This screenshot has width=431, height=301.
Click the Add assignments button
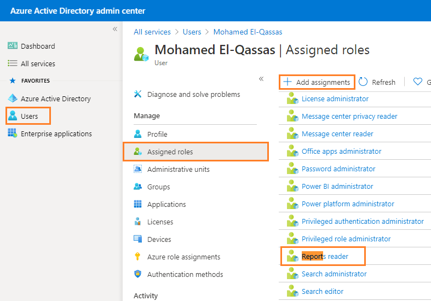(317, 82)
